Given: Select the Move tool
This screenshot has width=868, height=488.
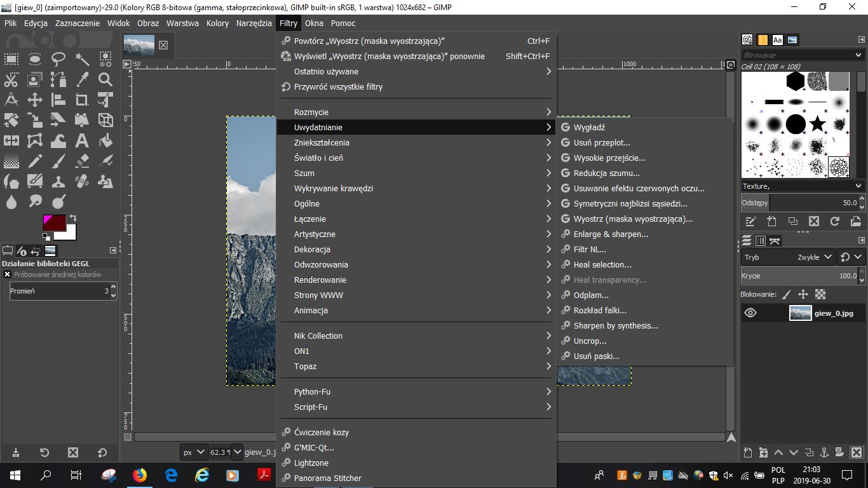Looking at the screenshot, I should point(35,100).
